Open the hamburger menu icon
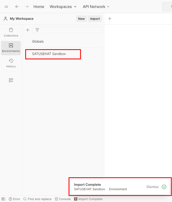The width and height of the screenshot is (172, 202). (x=6, y=7)
